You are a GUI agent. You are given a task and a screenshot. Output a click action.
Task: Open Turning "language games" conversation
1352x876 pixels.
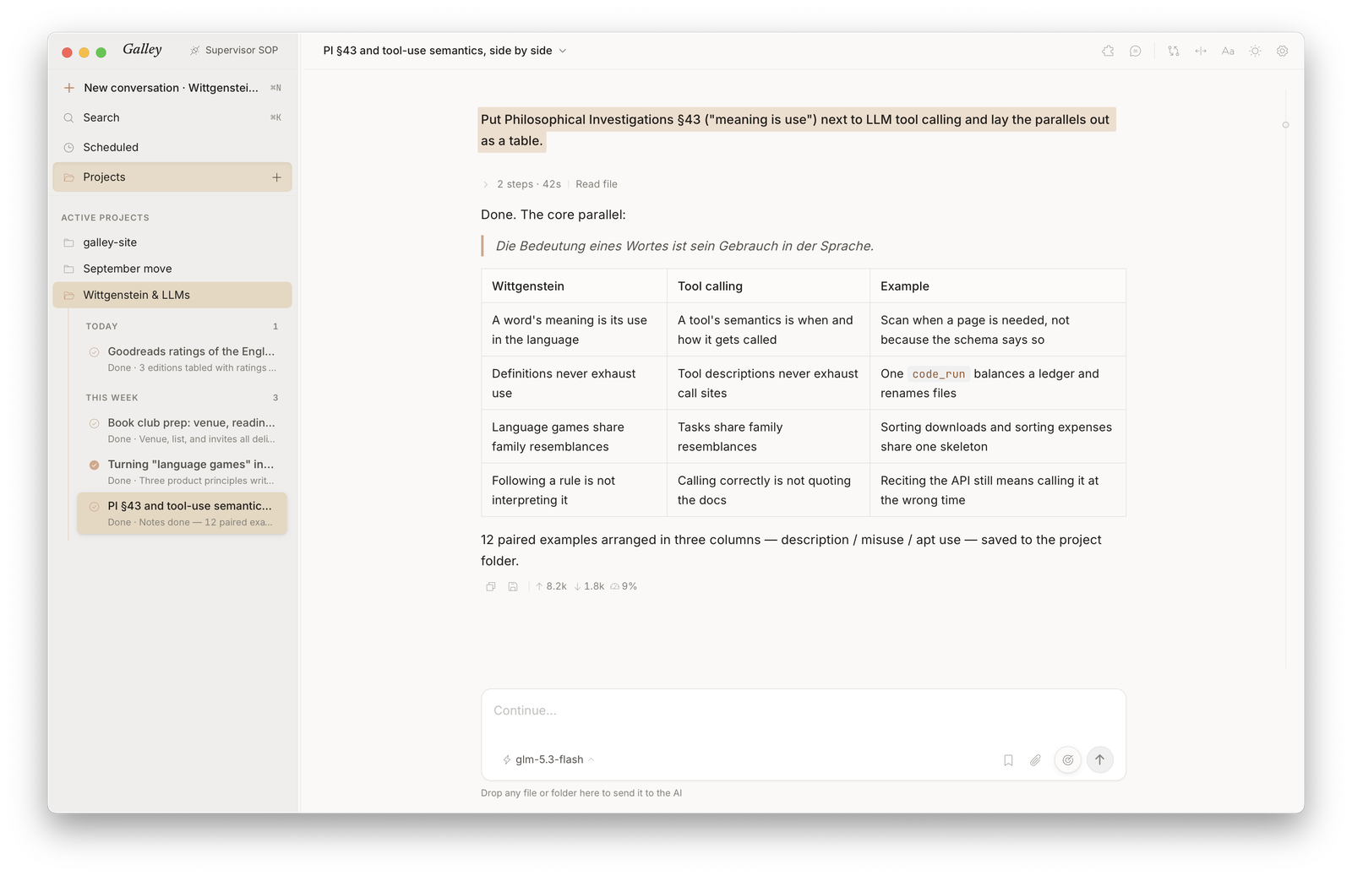click(x=183, y=471)
